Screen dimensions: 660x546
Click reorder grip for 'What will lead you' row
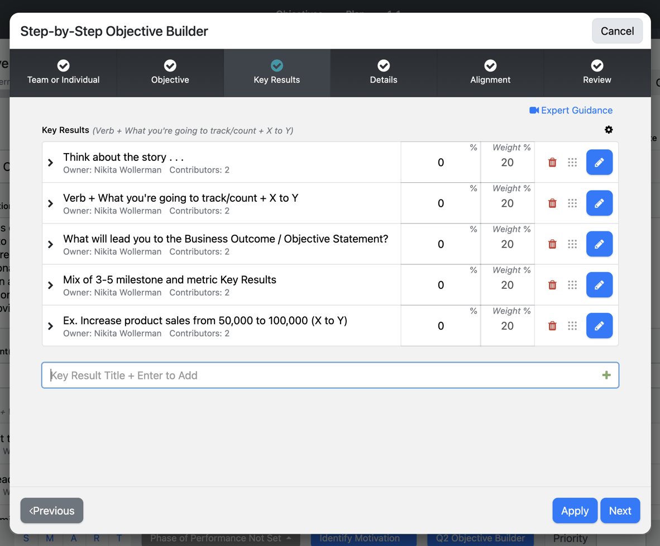tap(572, 244)
